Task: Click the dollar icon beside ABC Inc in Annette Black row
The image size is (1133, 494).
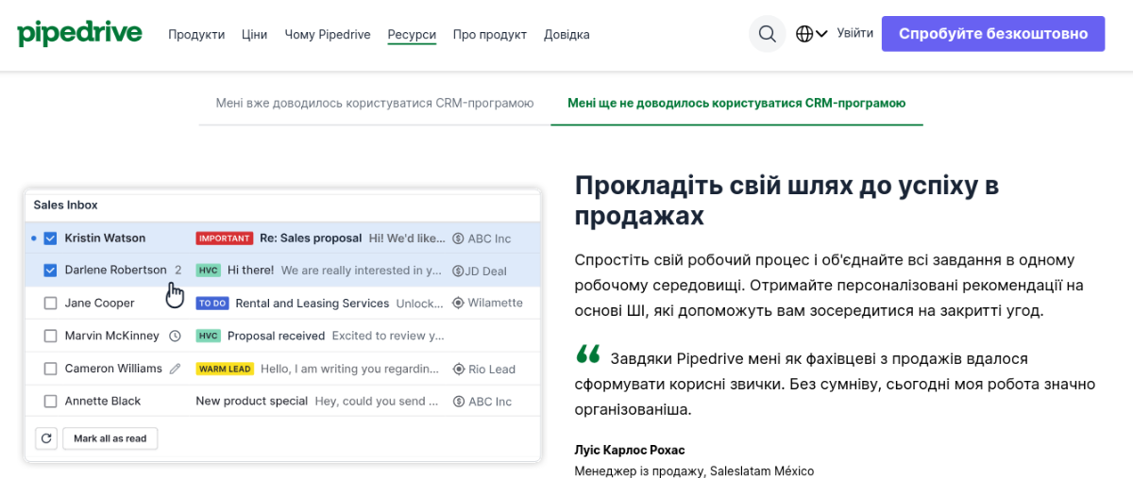Action: [459, 402]
